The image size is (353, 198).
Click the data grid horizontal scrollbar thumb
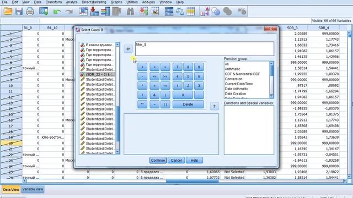[x=192, y=181]
